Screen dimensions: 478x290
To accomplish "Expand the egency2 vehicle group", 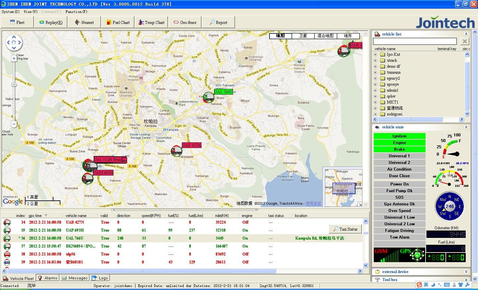I will pyautogui.click(x=375, y=78).
